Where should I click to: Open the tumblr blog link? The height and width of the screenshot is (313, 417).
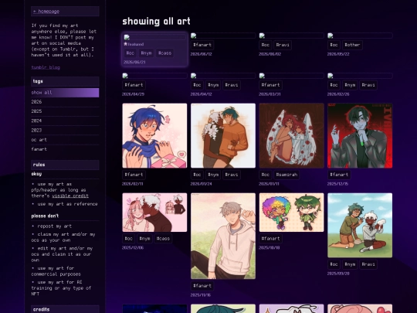coord(46,67)
